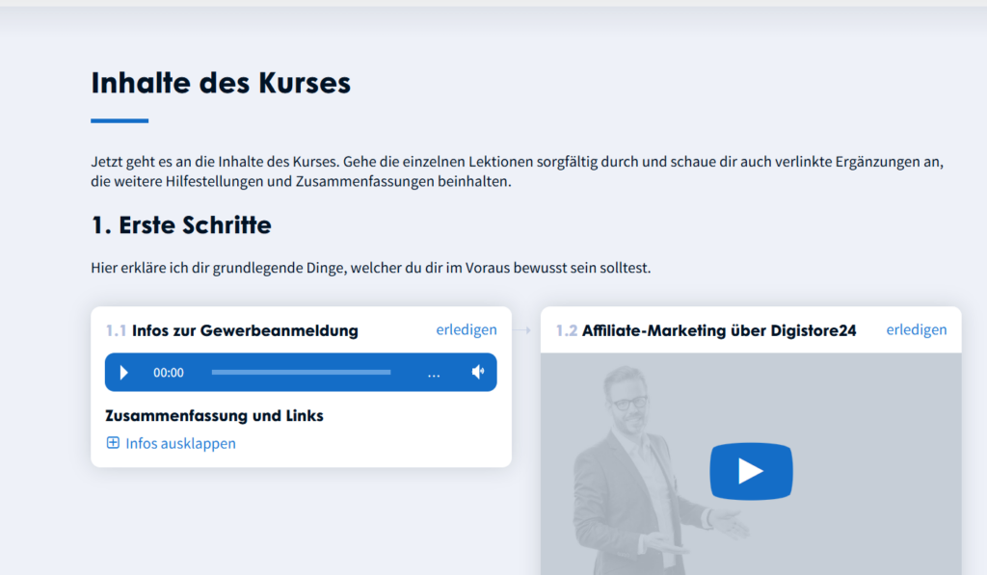Viewport: 987px width, 575px height.
Task: Play the Gewerbeanmeldung audio clip
Action: 123,373
